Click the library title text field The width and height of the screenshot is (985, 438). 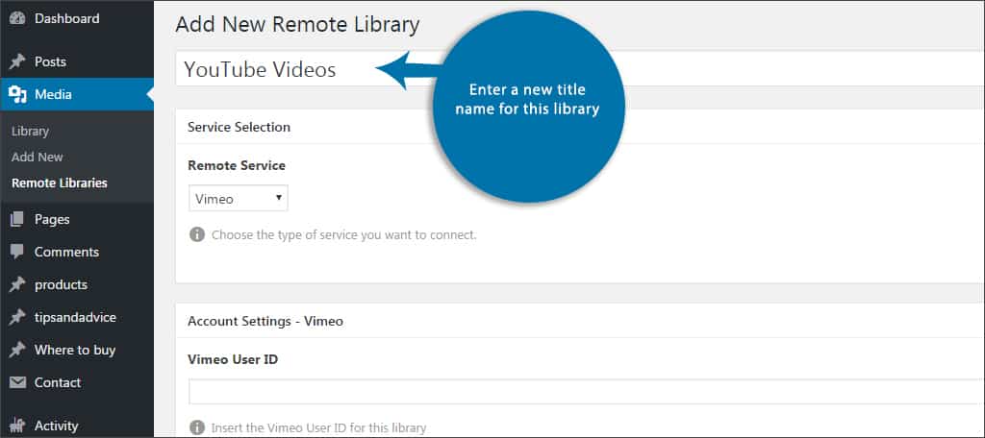point(289,69)
